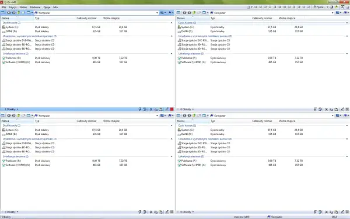Expand address bar dropdown in top-right pane
Viewport: 350px width, 219px height.
[x=332, y=13]
